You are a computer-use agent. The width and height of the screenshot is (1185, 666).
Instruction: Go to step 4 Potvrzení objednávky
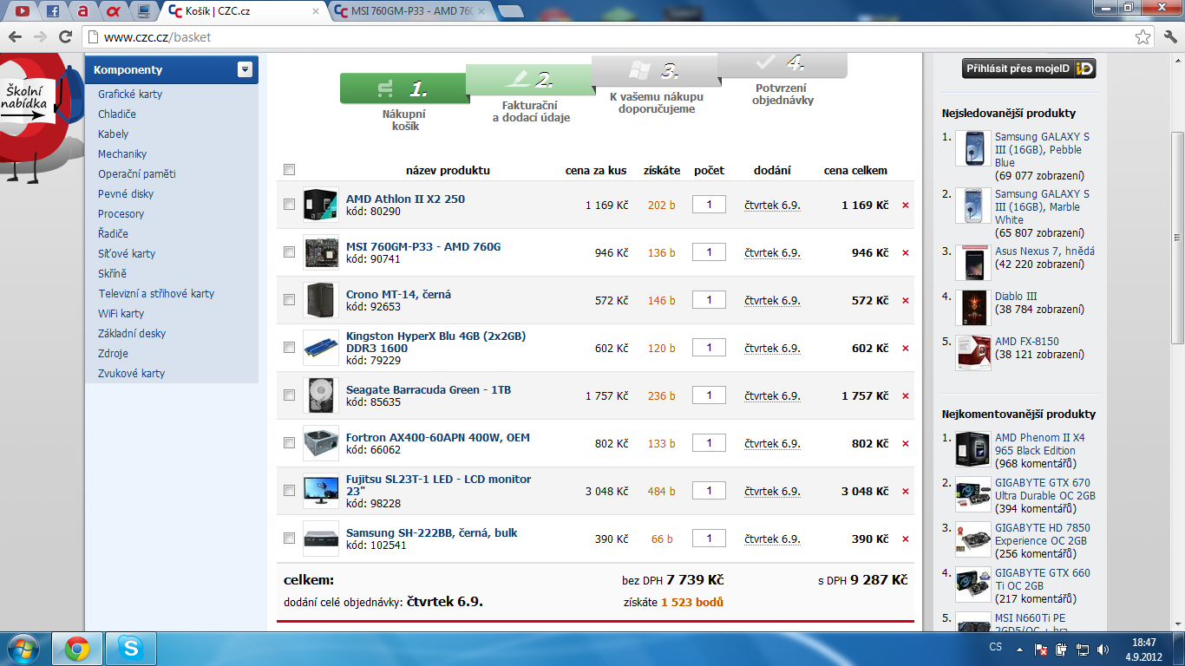[782, 79]
